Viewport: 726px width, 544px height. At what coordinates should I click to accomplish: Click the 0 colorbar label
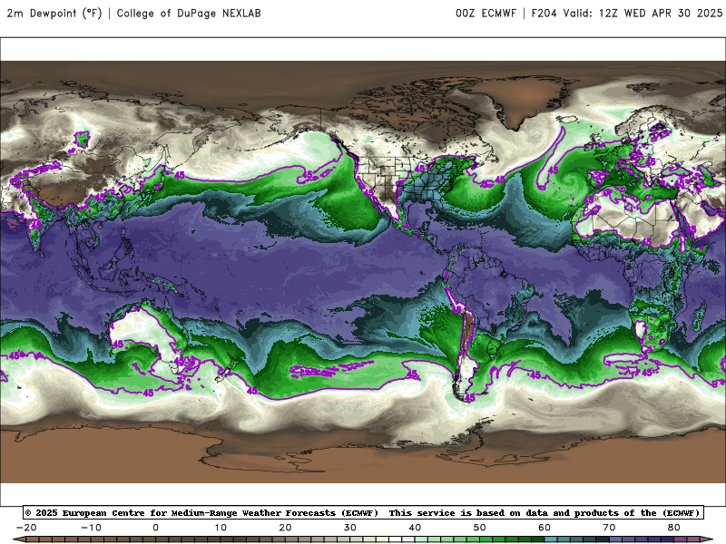[x=155, y=528]
